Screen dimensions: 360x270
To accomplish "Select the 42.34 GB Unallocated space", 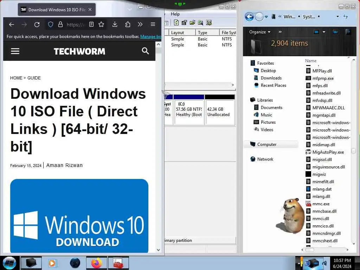I will pyautogui.click(x=220, y=110).
